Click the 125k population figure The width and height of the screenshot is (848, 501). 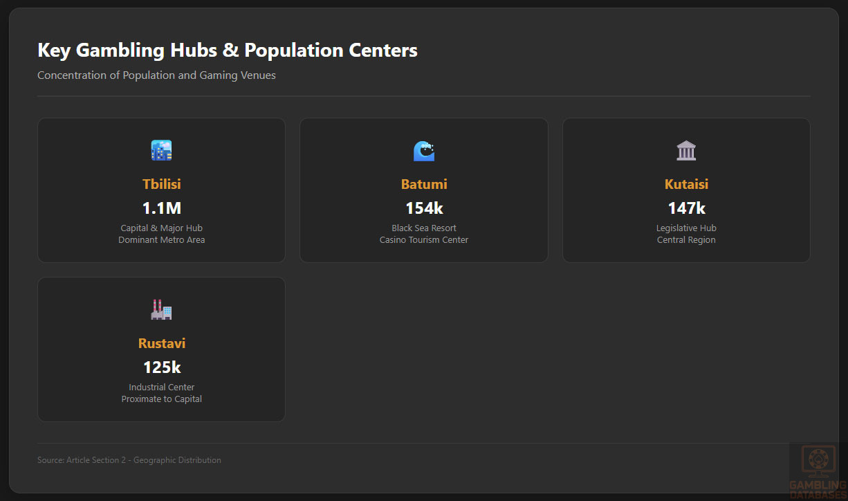point(161,367)
